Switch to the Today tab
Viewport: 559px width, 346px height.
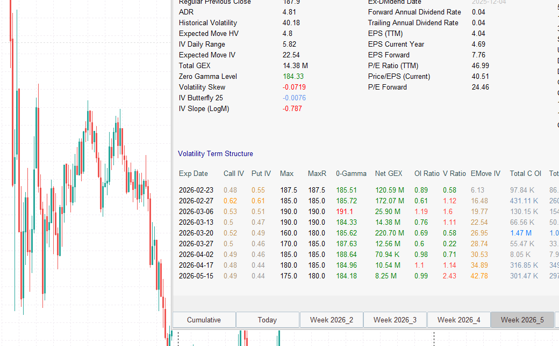click(x=267, y=320)
